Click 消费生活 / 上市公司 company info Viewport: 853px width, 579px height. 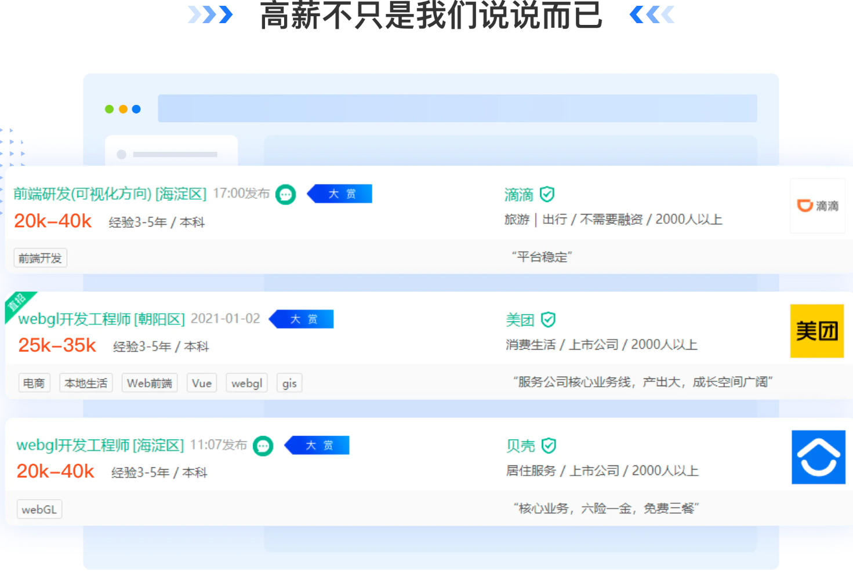click(601, 344)
